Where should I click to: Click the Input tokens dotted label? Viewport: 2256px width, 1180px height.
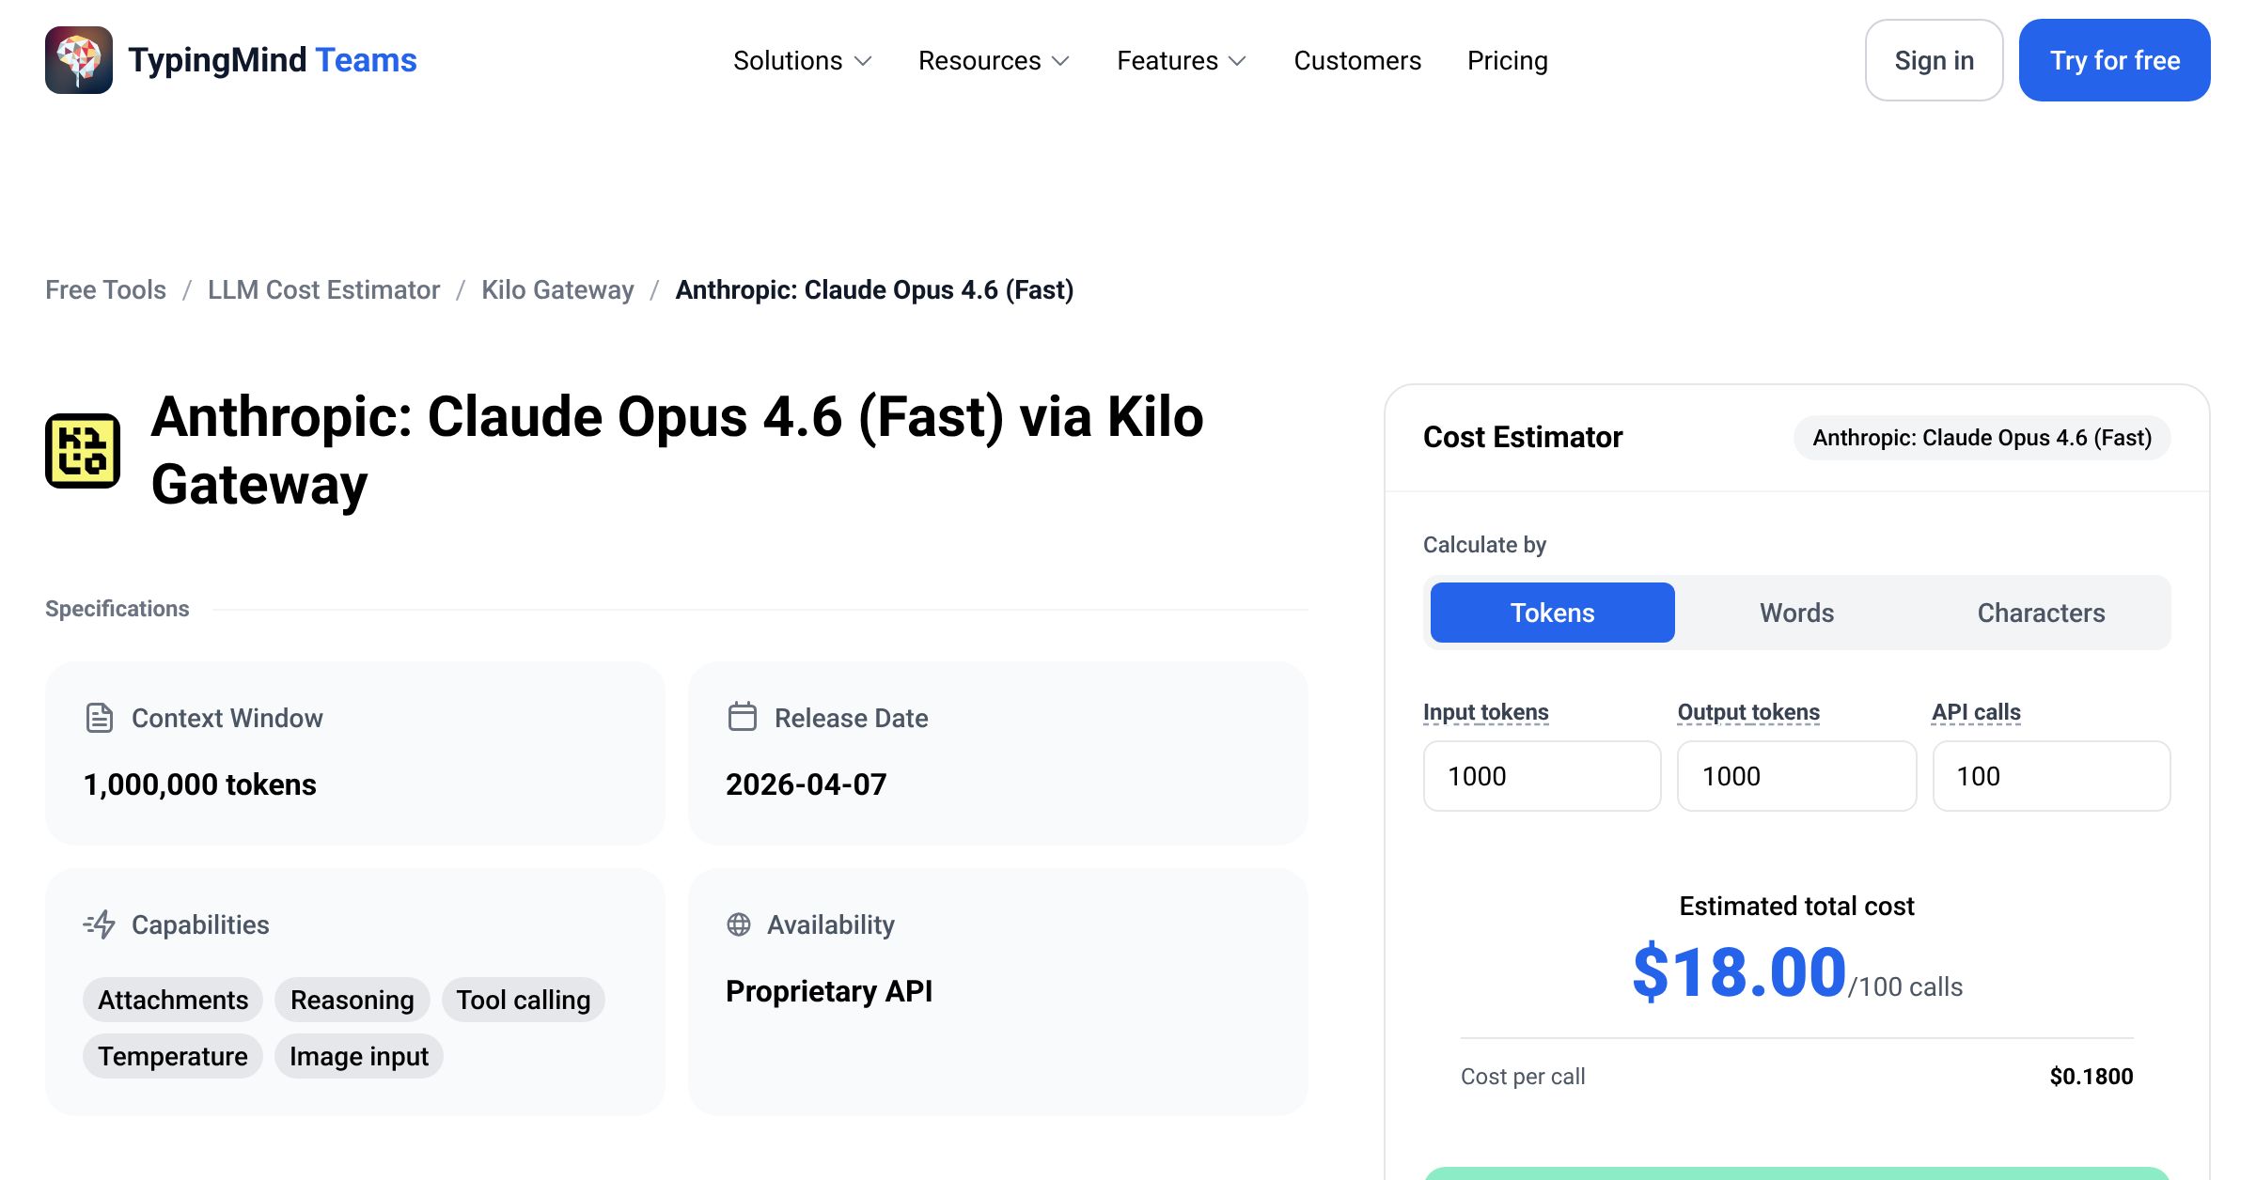click(x=1486, y=712)
